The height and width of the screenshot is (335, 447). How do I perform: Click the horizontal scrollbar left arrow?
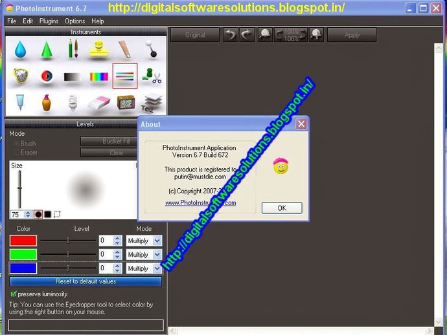(x=173, y=331)
